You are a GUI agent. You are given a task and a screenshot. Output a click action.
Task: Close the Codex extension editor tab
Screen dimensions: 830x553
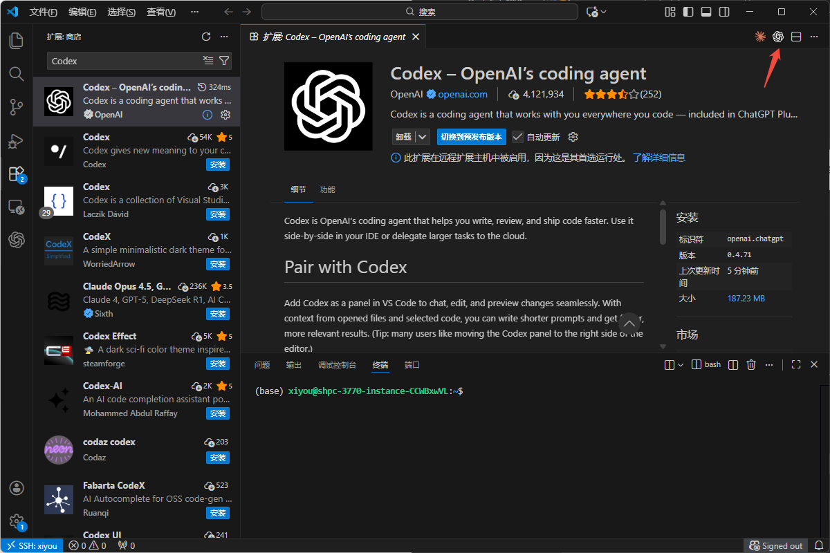416,37
